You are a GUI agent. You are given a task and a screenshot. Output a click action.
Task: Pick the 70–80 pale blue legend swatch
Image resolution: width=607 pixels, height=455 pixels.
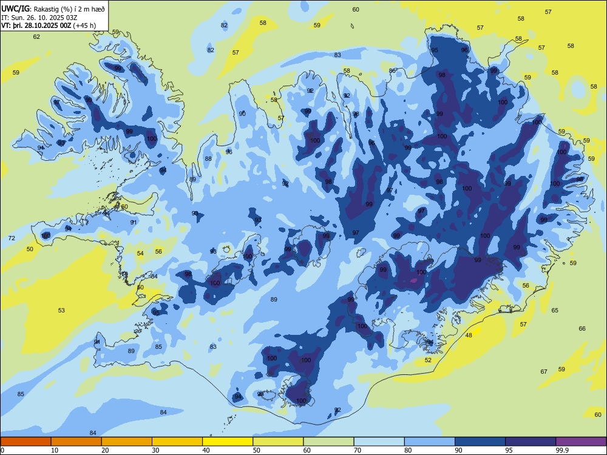379,442
